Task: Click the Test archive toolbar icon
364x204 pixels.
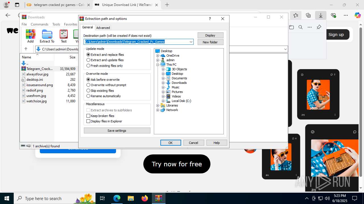Action: click(64, 36)
